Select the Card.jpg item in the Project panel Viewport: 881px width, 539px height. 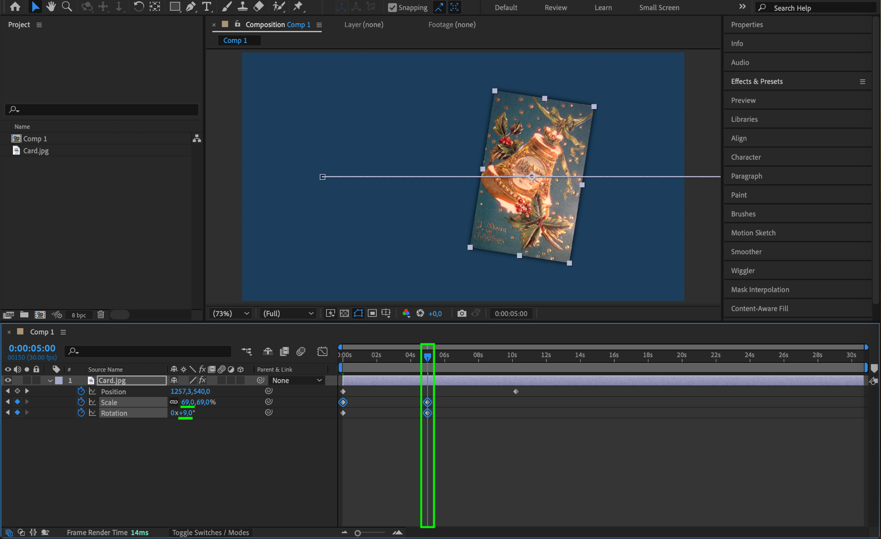point(36,151)
